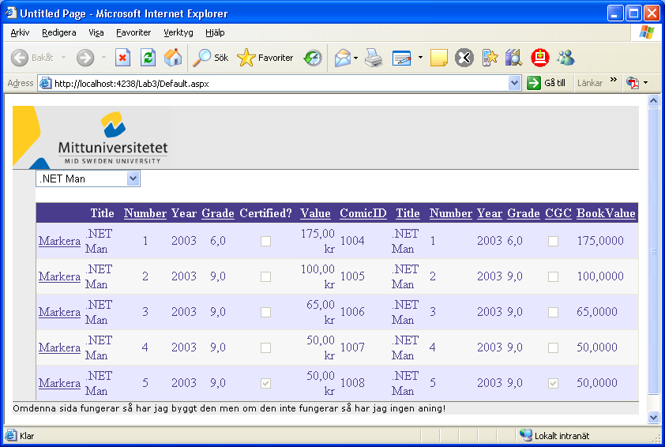This screenshot has width=665, height=447.
Task: Click the scroll down arrow
Action: pyautogui.click(x=654, y=417)
